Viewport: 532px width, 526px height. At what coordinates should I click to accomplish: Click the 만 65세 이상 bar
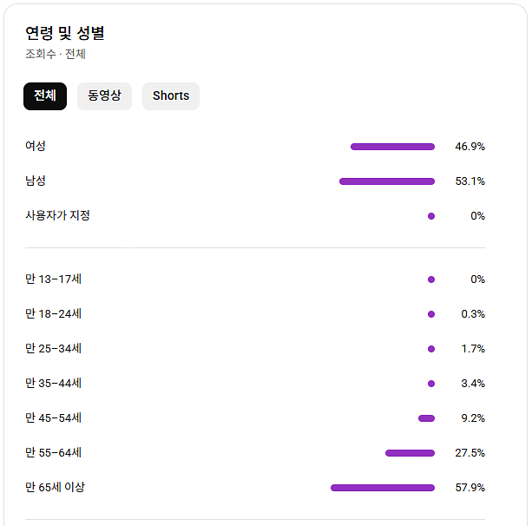click(383, 488)
